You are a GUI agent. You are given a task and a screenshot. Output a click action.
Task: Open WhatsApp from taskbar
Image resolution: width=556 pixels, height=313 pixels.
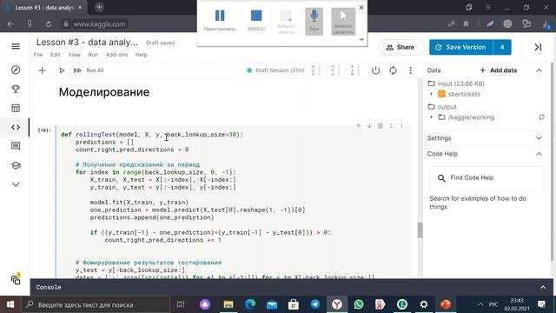pos(359,304)
